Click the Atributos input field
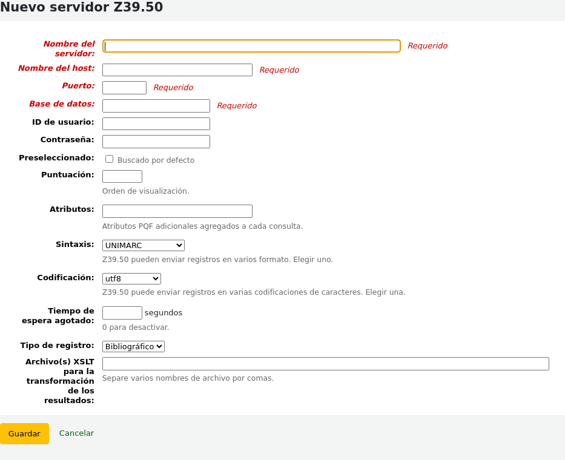The width and height of the screenshot is (565, 460). point(177,211)
